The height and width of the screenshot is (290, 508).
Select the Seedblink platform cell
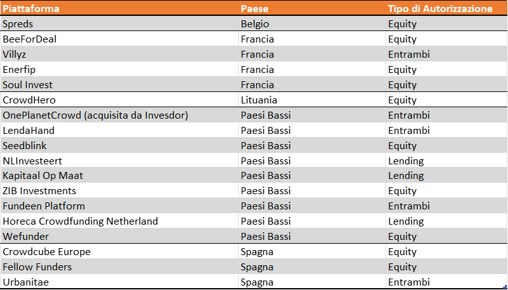pos(25,146)
